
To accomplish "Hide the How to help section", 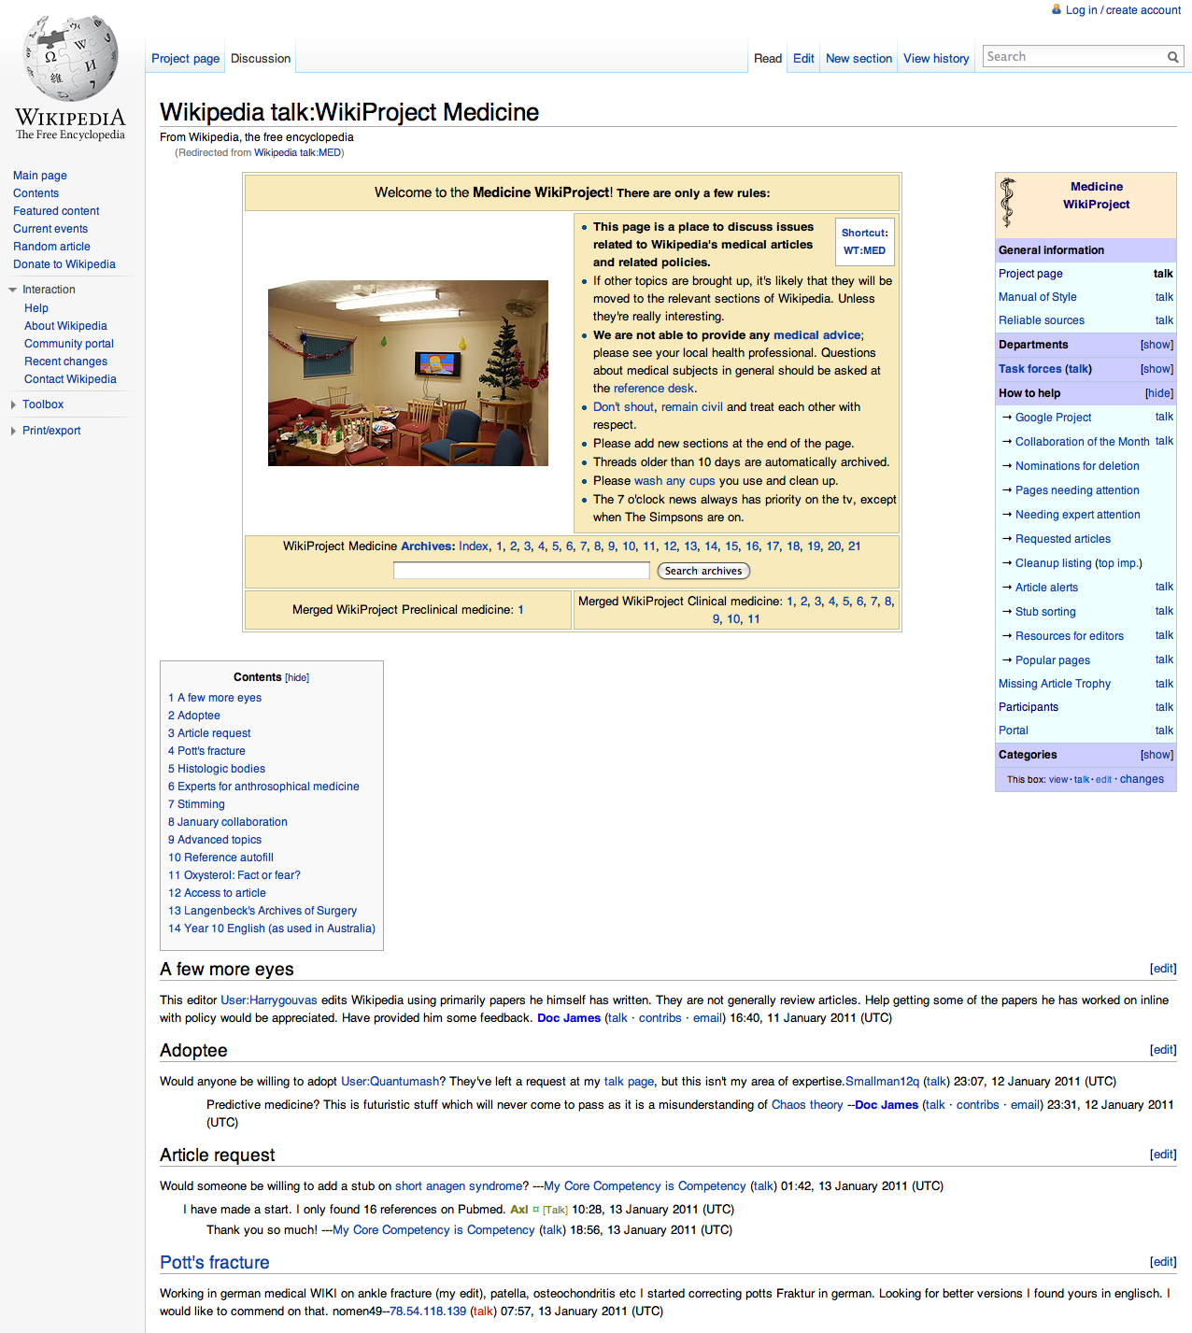I will click(x=1158, y=393).
